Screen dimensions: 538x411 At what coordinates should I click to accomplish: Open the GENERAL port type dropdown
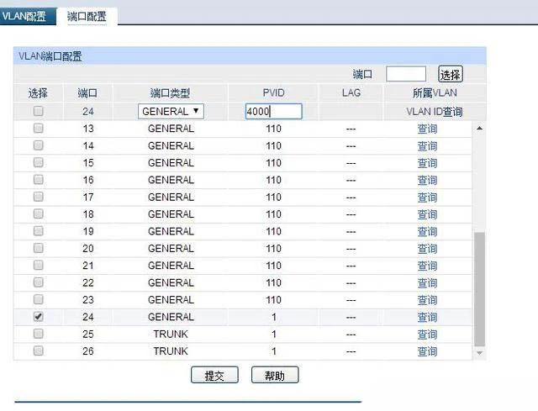171,112
